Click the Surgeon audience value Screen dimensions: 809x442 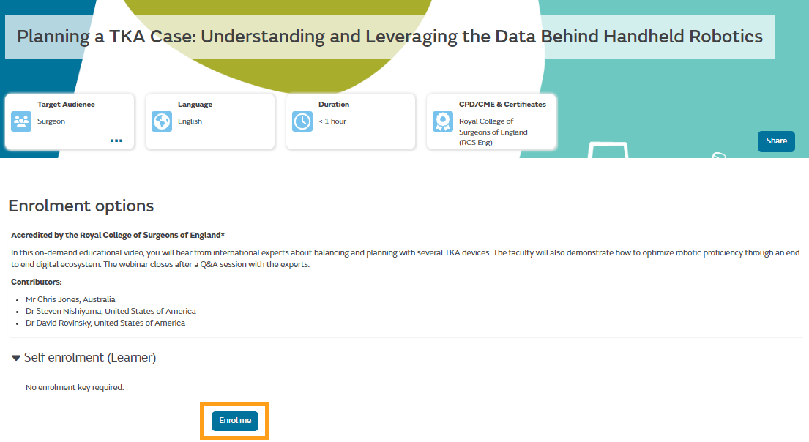click(51, 121)
